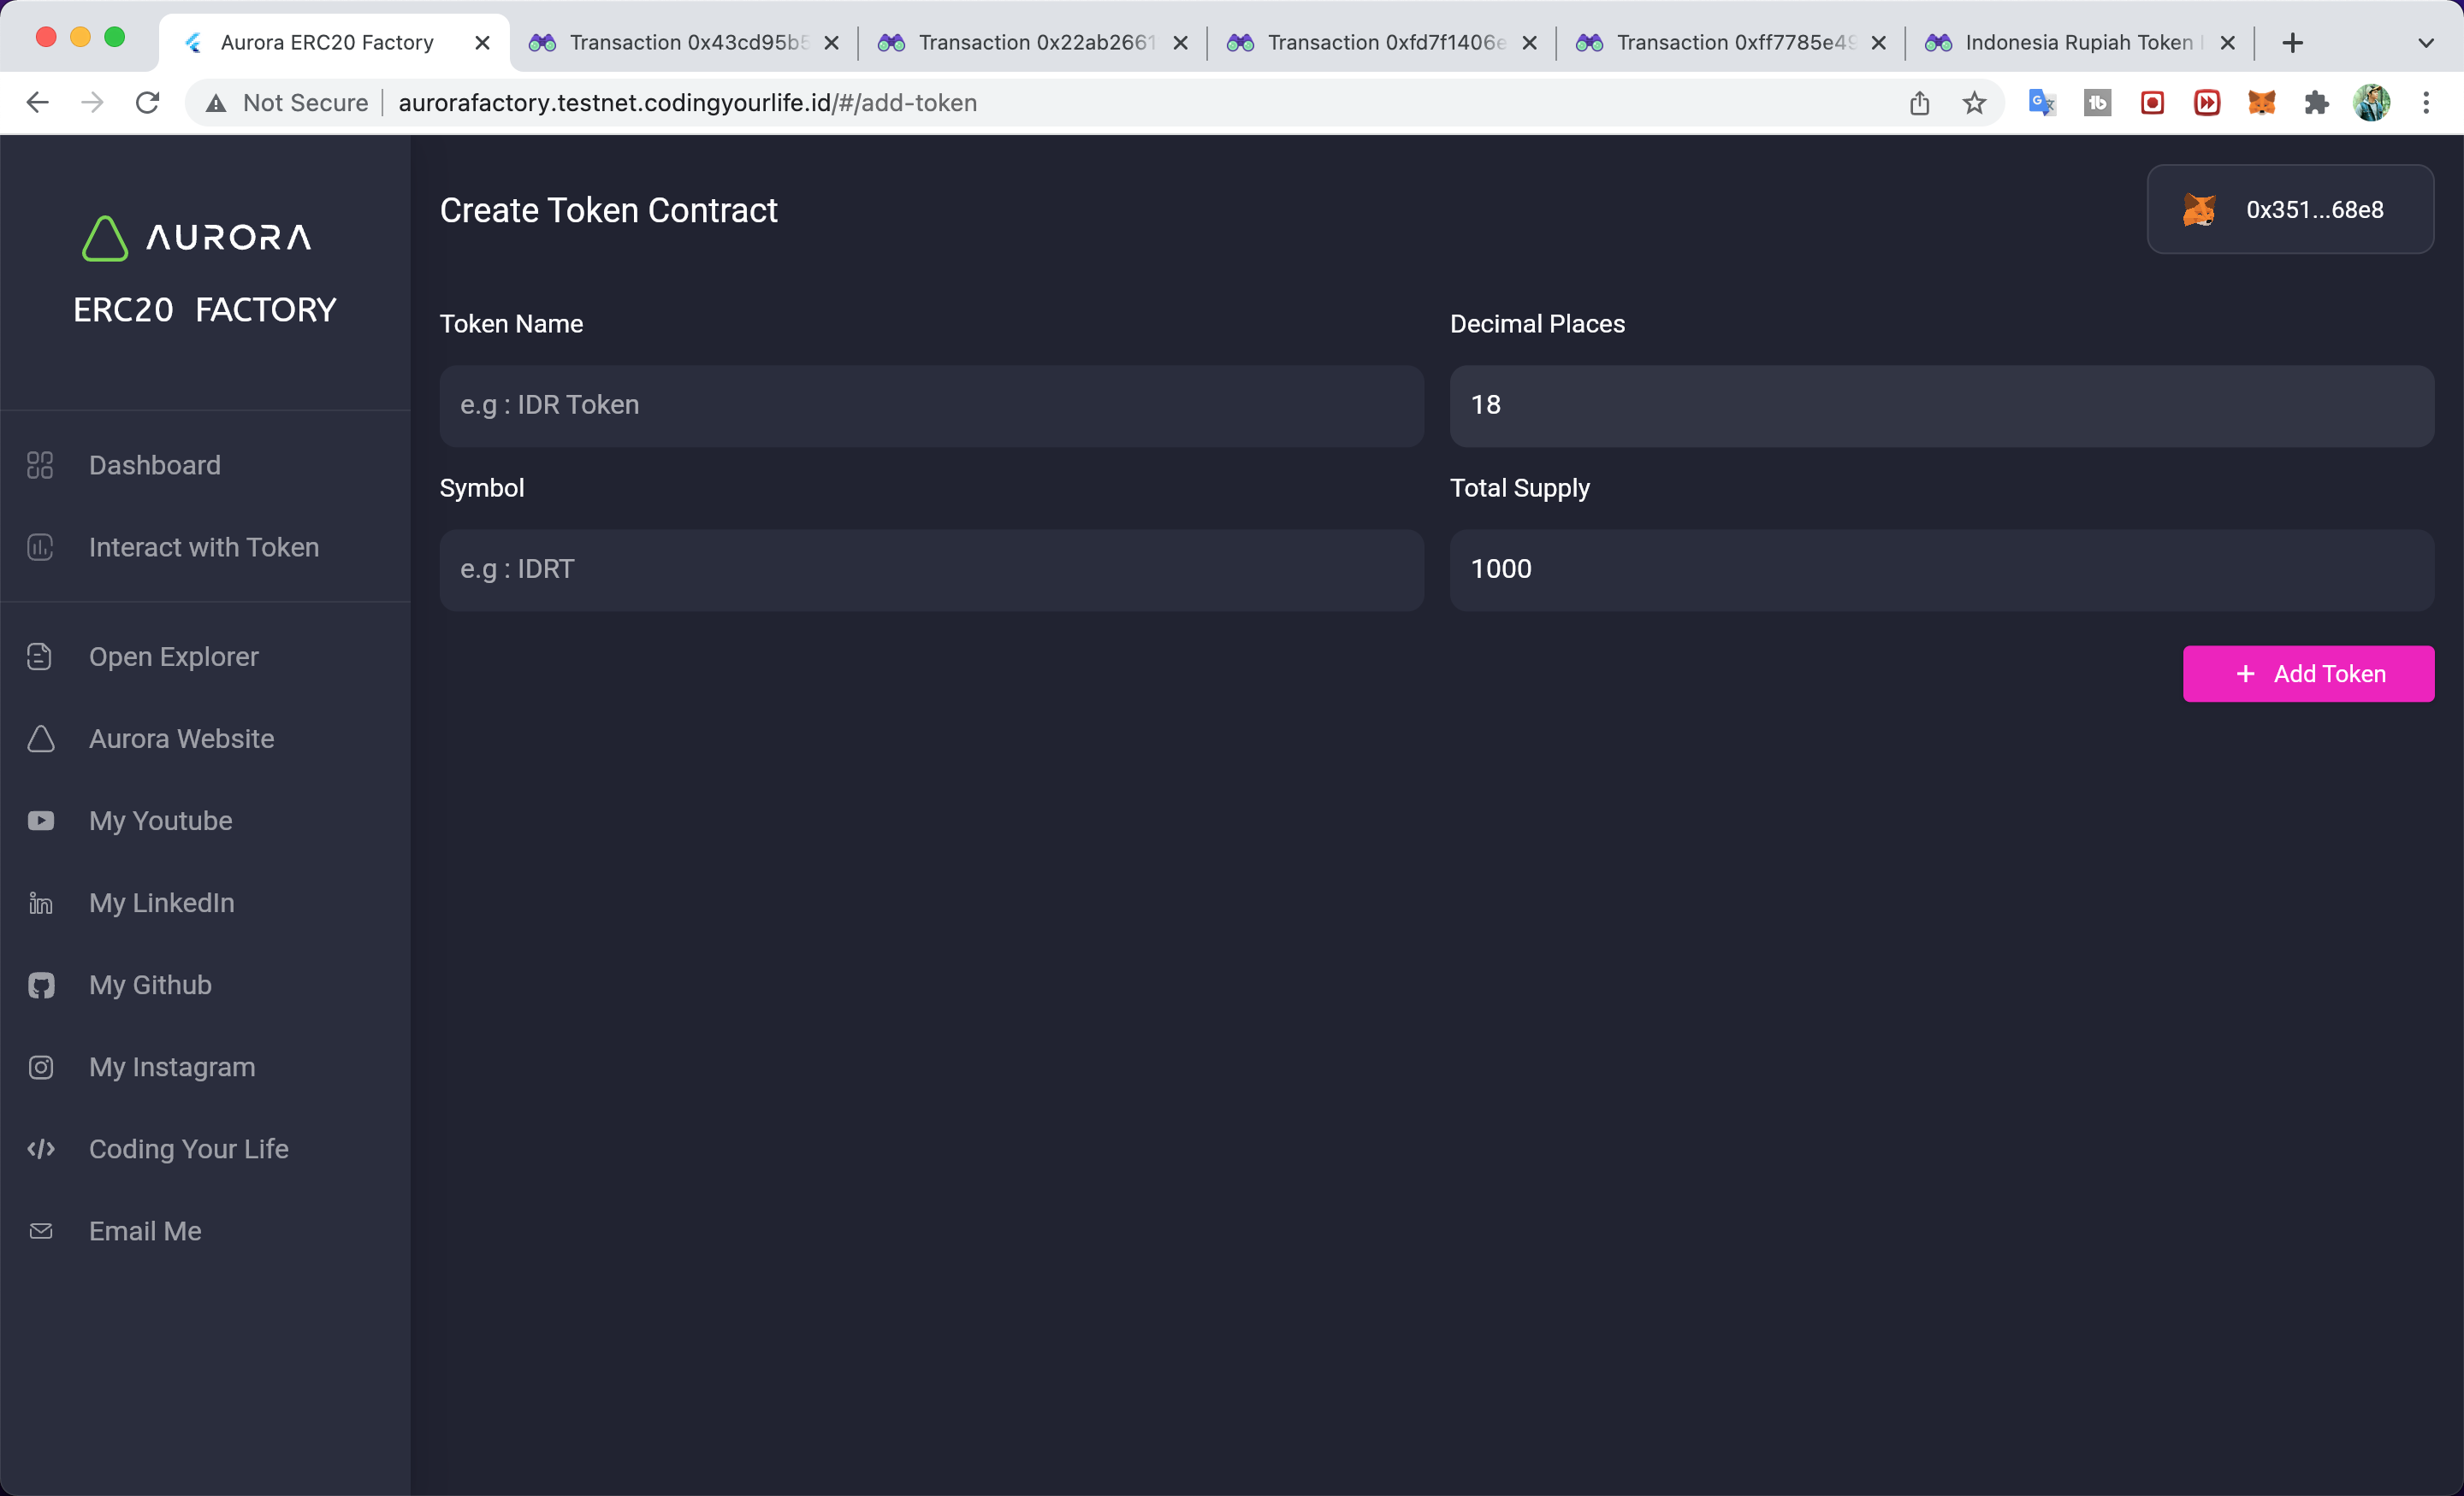Click the Coding Your Life code icon

pyautogui.click(x=40, y=1149)
